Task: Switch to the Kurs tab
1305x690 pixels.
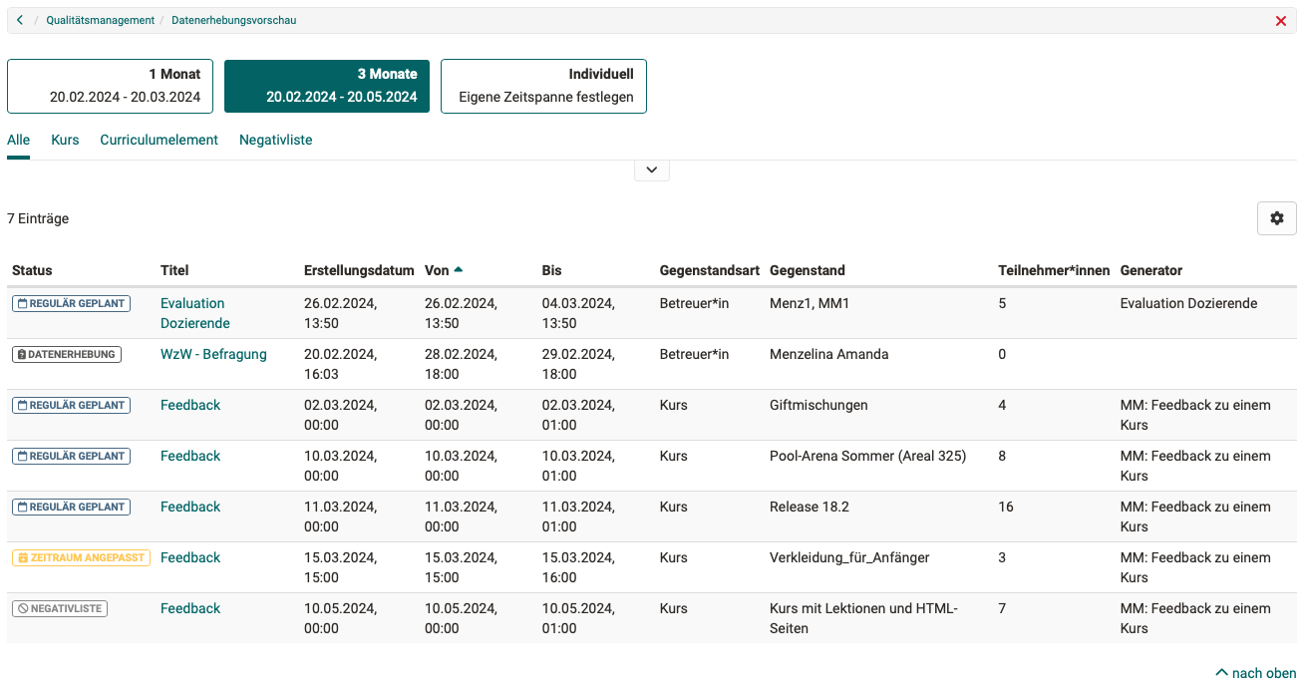Action: [65, 140]
